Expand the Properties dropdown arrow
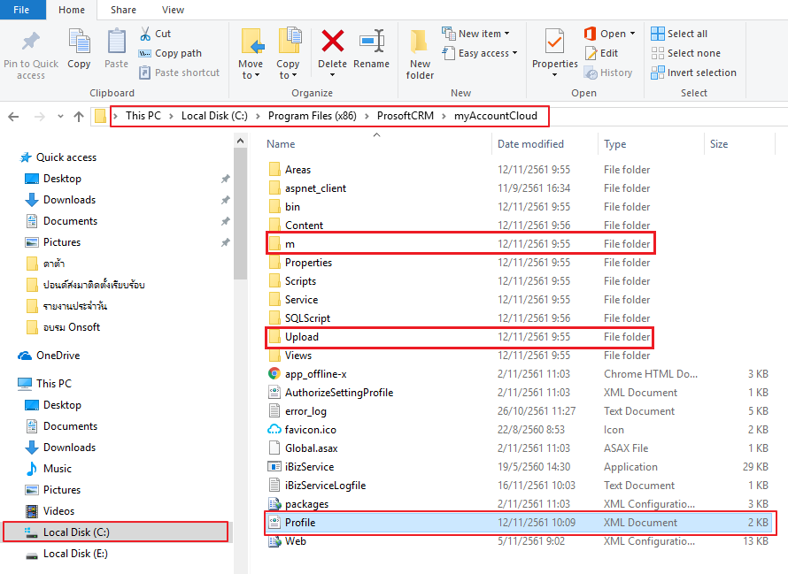Viewport: 788px width, 574px height. [555, 75]
